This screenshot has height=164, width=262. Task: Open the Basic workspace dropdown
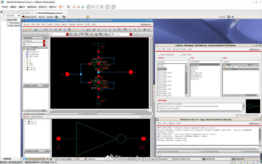point(67,34)
